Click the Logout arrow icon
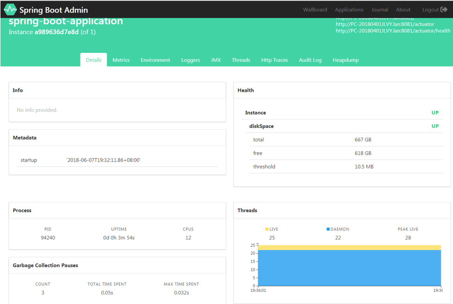Image resolution: width=453 pixels, height=304 pixels. 444,9
